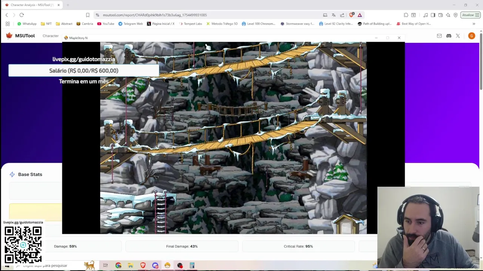Open the Metodo Tráfego 5D bookmark

coord(222,24)
